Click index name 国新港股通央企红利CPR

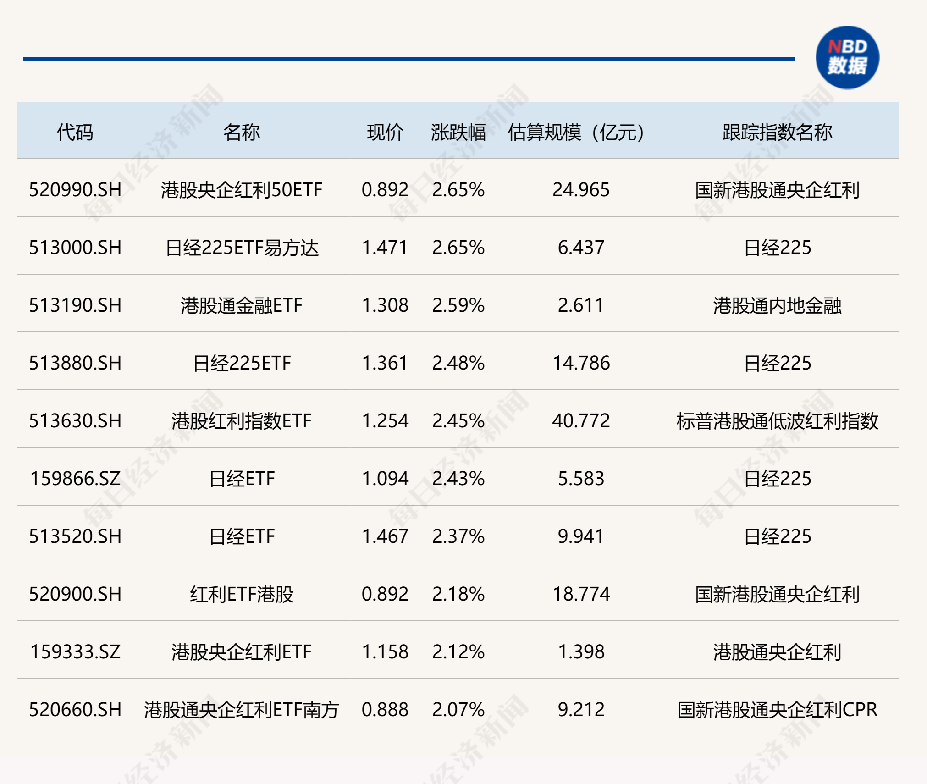click(777, 709)
